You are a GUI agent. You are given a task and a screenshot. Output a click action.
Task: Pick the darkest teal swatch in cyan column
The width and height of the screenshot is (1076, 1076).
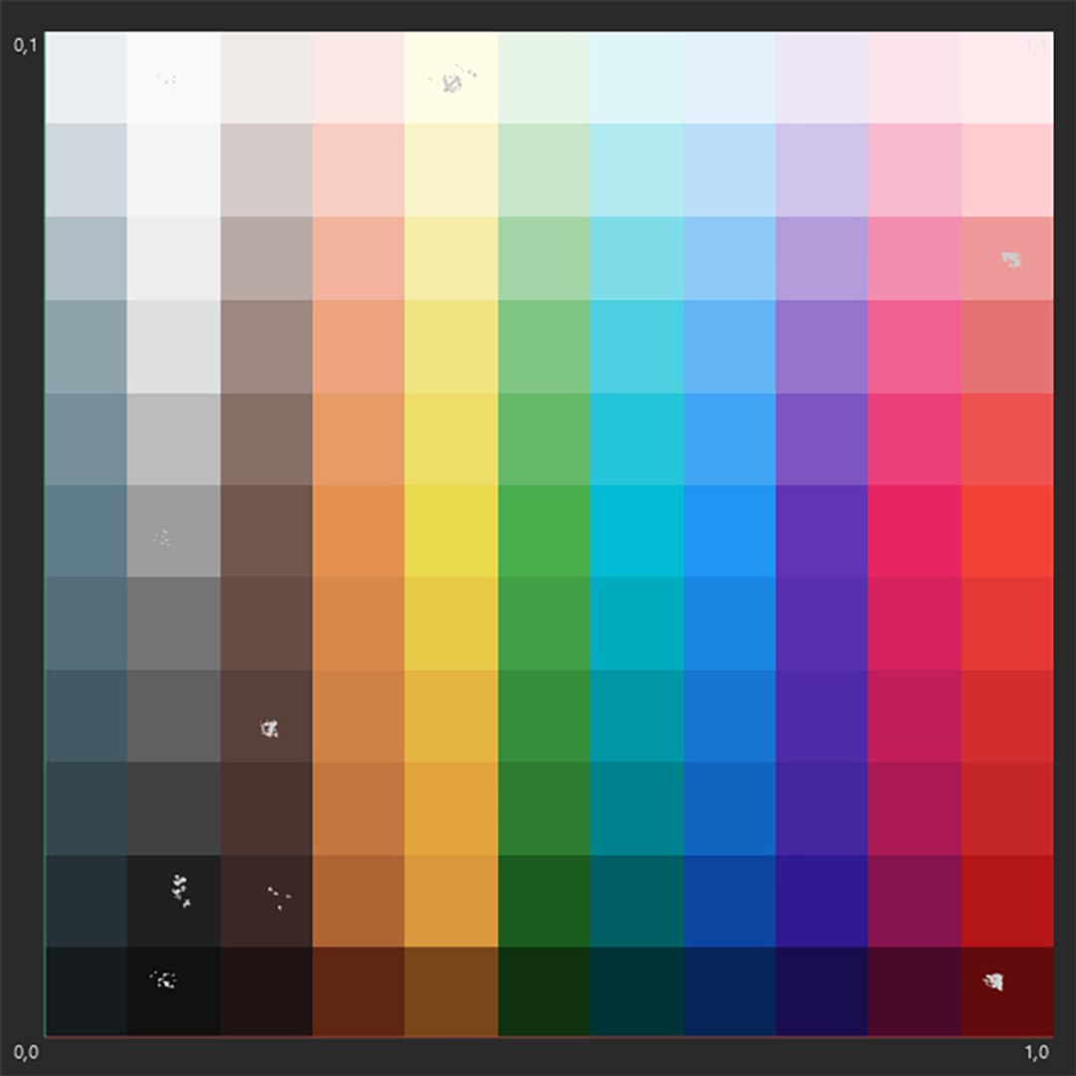coord(637,991)
